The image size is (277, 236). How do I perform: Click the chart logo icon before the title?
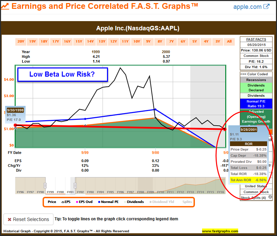(5, 6)
